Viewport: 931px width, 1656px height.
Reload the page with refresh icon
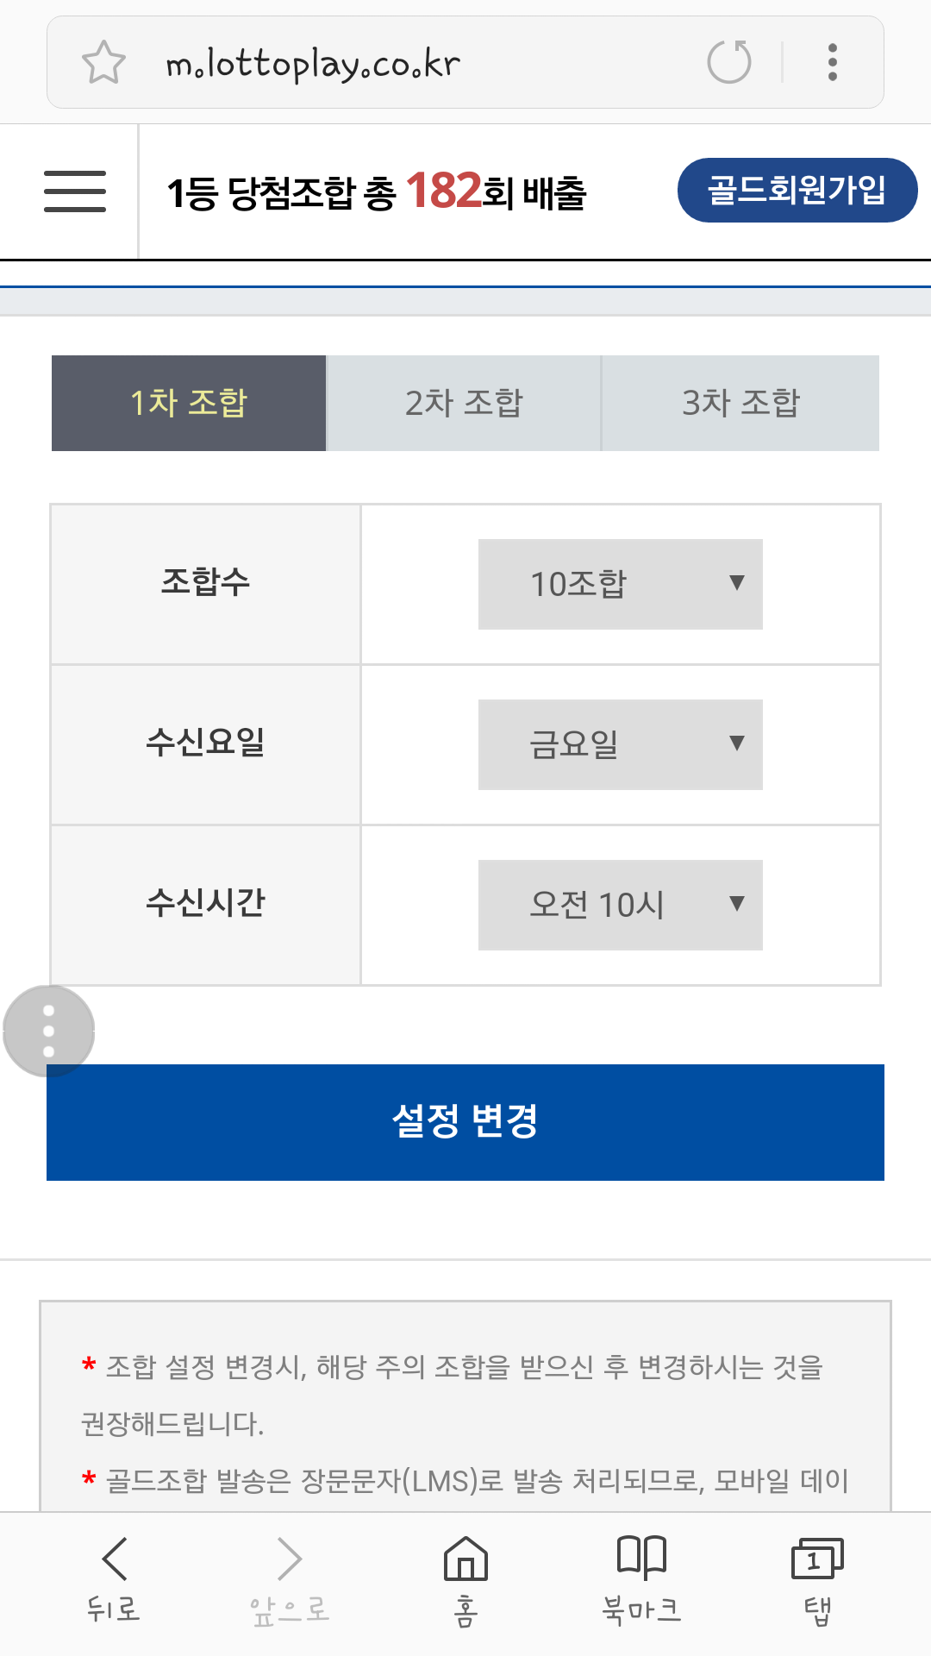point(729,62)
